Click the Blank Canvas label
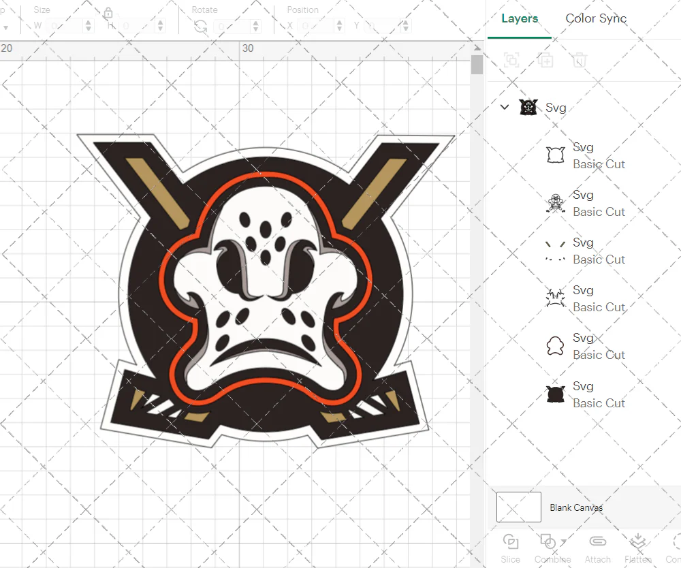The height and width of the screenshot is (568, 681). pos(576,507)
